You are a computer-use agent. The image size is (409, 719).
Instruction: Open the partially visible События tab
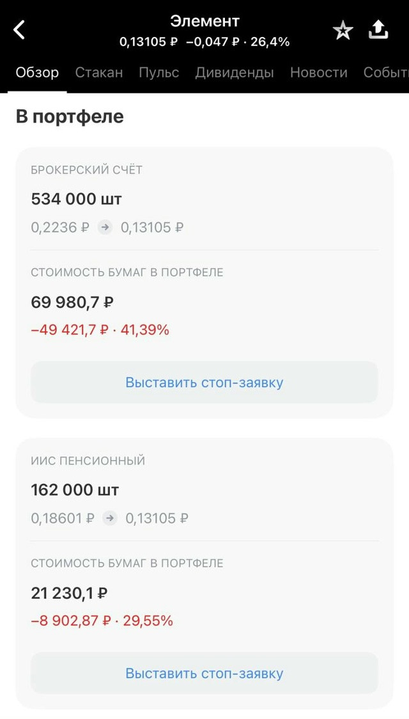pyautogui.click(x=385, y=72)
